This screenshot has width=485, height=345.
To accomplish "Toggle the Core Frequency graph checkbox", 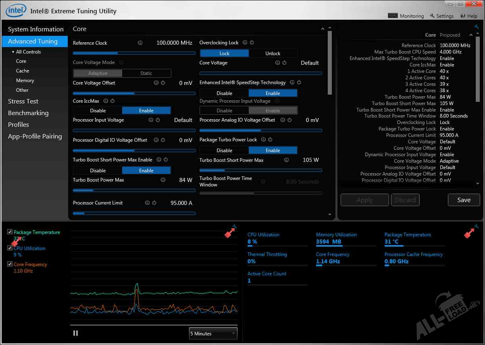I will pos(10,264).
